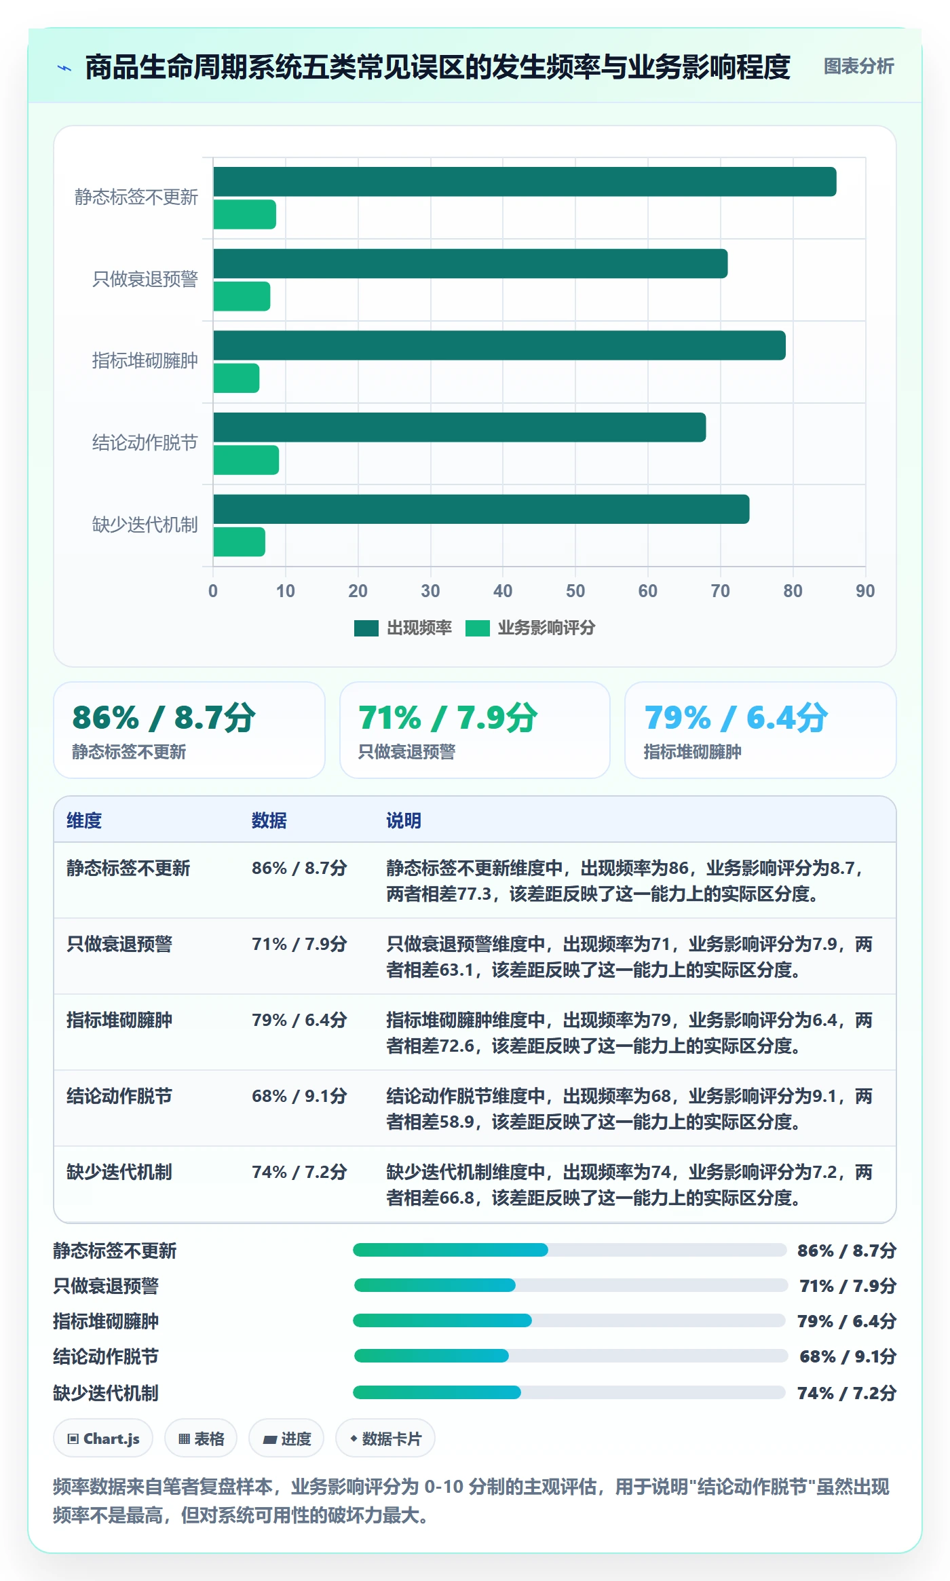The image size is (950, 1581).
Task: Select table row cell 静态标签不更新
Action: tap(128, 868)
